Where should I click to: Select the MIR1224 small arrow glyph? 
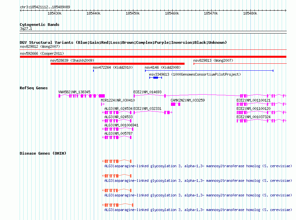tap(103, 104)
